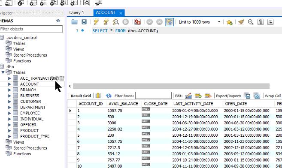Expand the DEPARTMENT table node
282x168 pixels.
(9, 107)
